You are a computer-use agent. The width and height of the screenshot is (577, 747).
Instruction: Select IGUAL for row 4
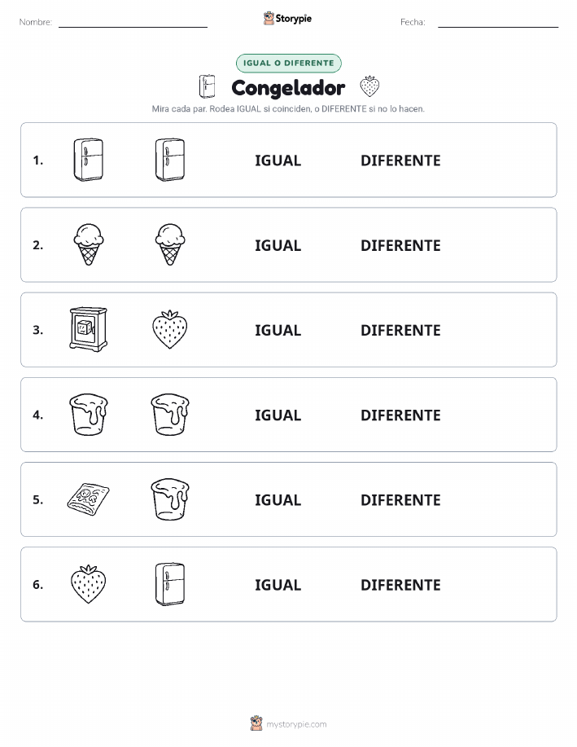[278, 415]
